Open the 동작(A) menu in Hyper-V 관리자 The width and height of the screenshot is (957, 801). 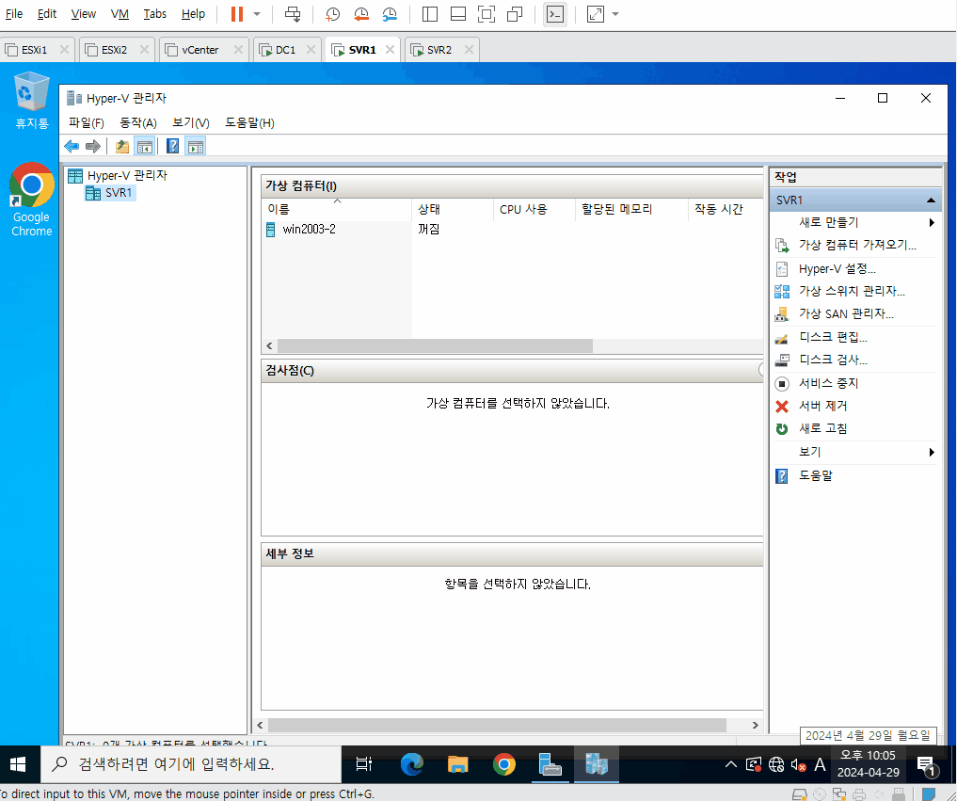click(138, 122)
